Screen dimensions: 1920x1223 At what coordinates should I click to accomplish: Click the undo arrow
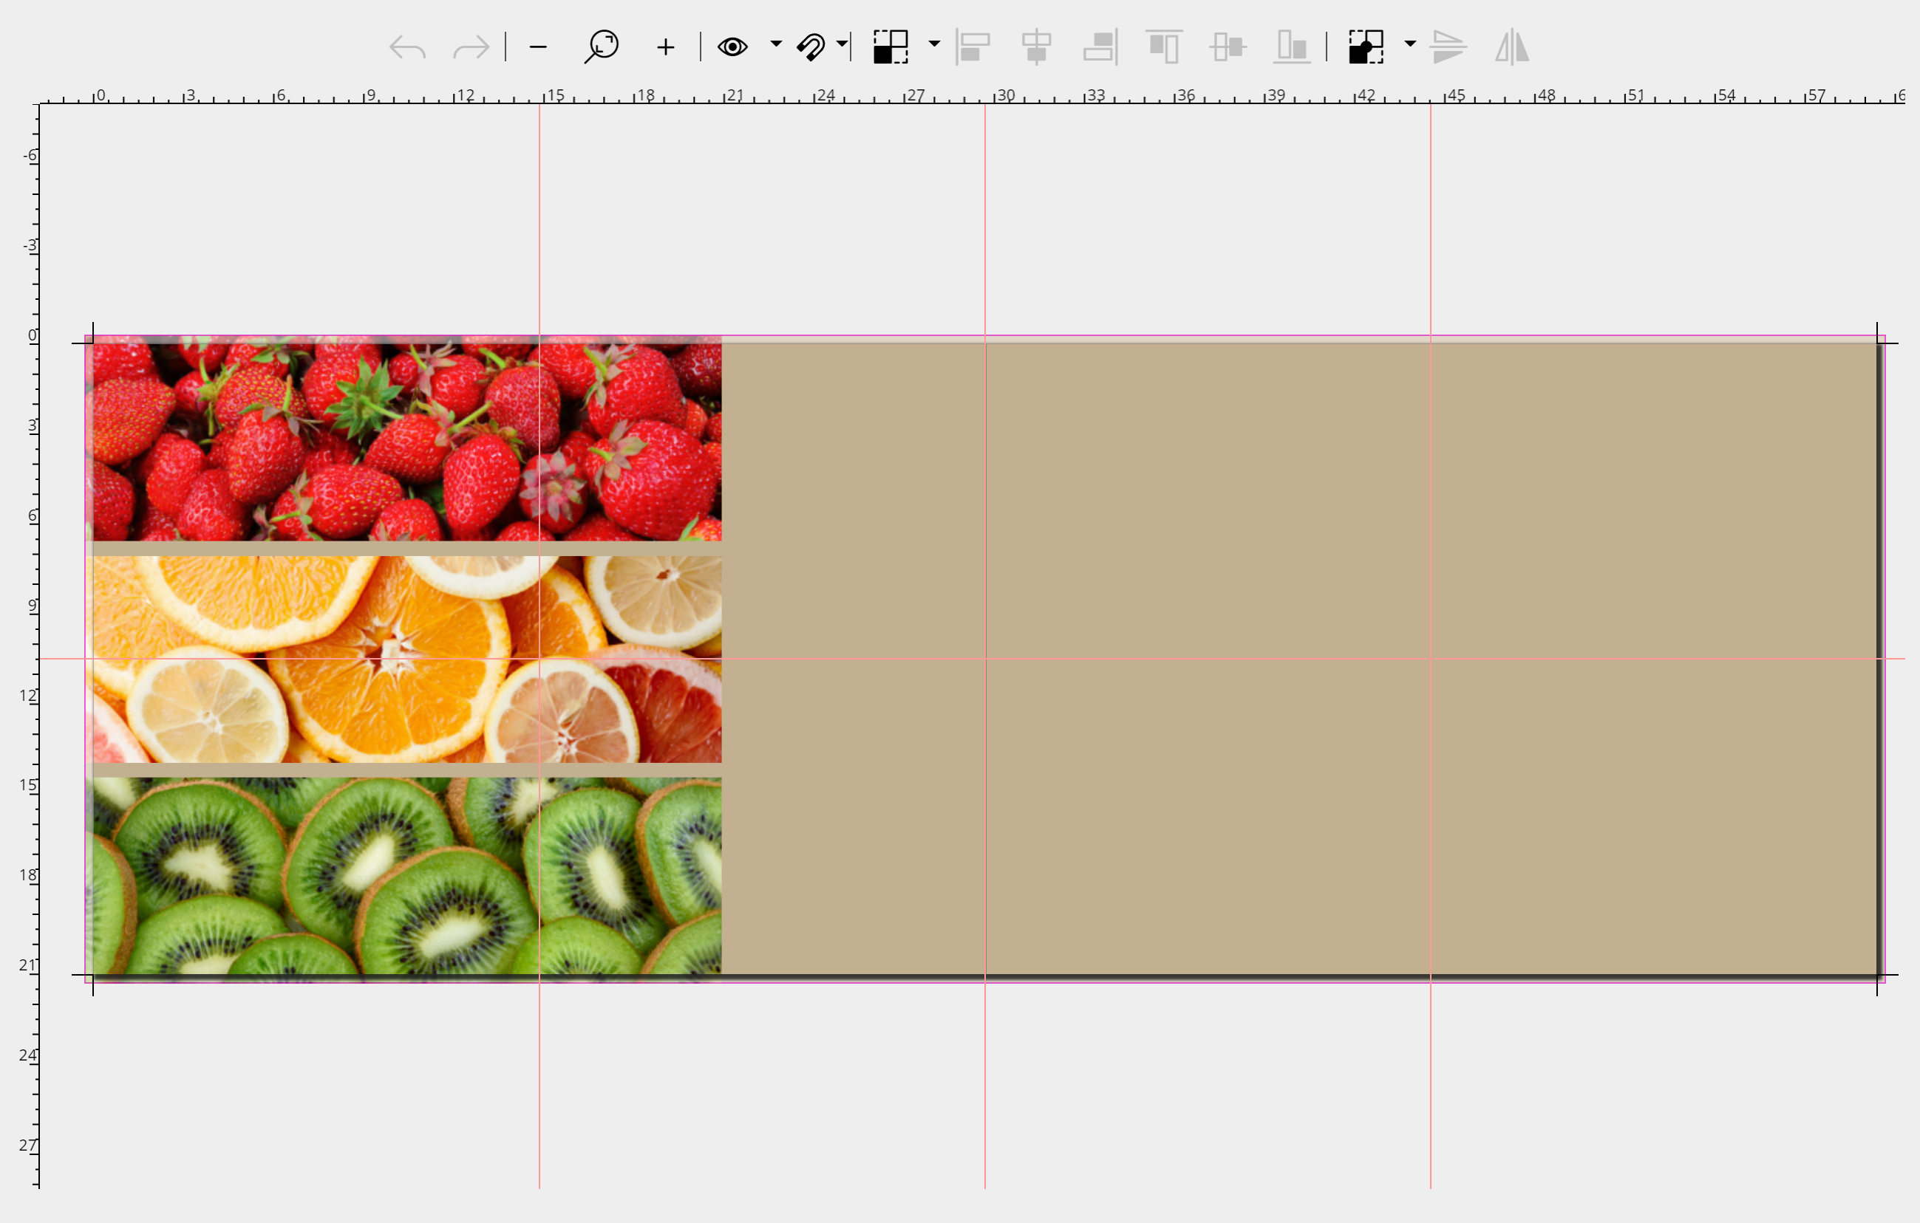[407, 48]
